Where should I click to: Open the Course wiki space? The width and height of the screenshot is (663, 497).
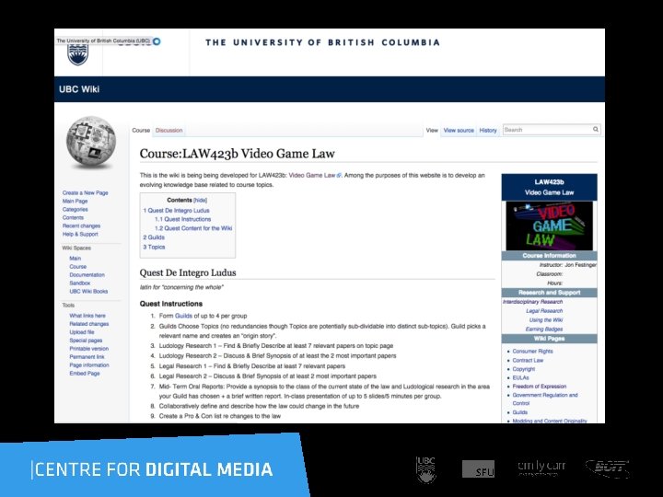[x=77, y=267]
